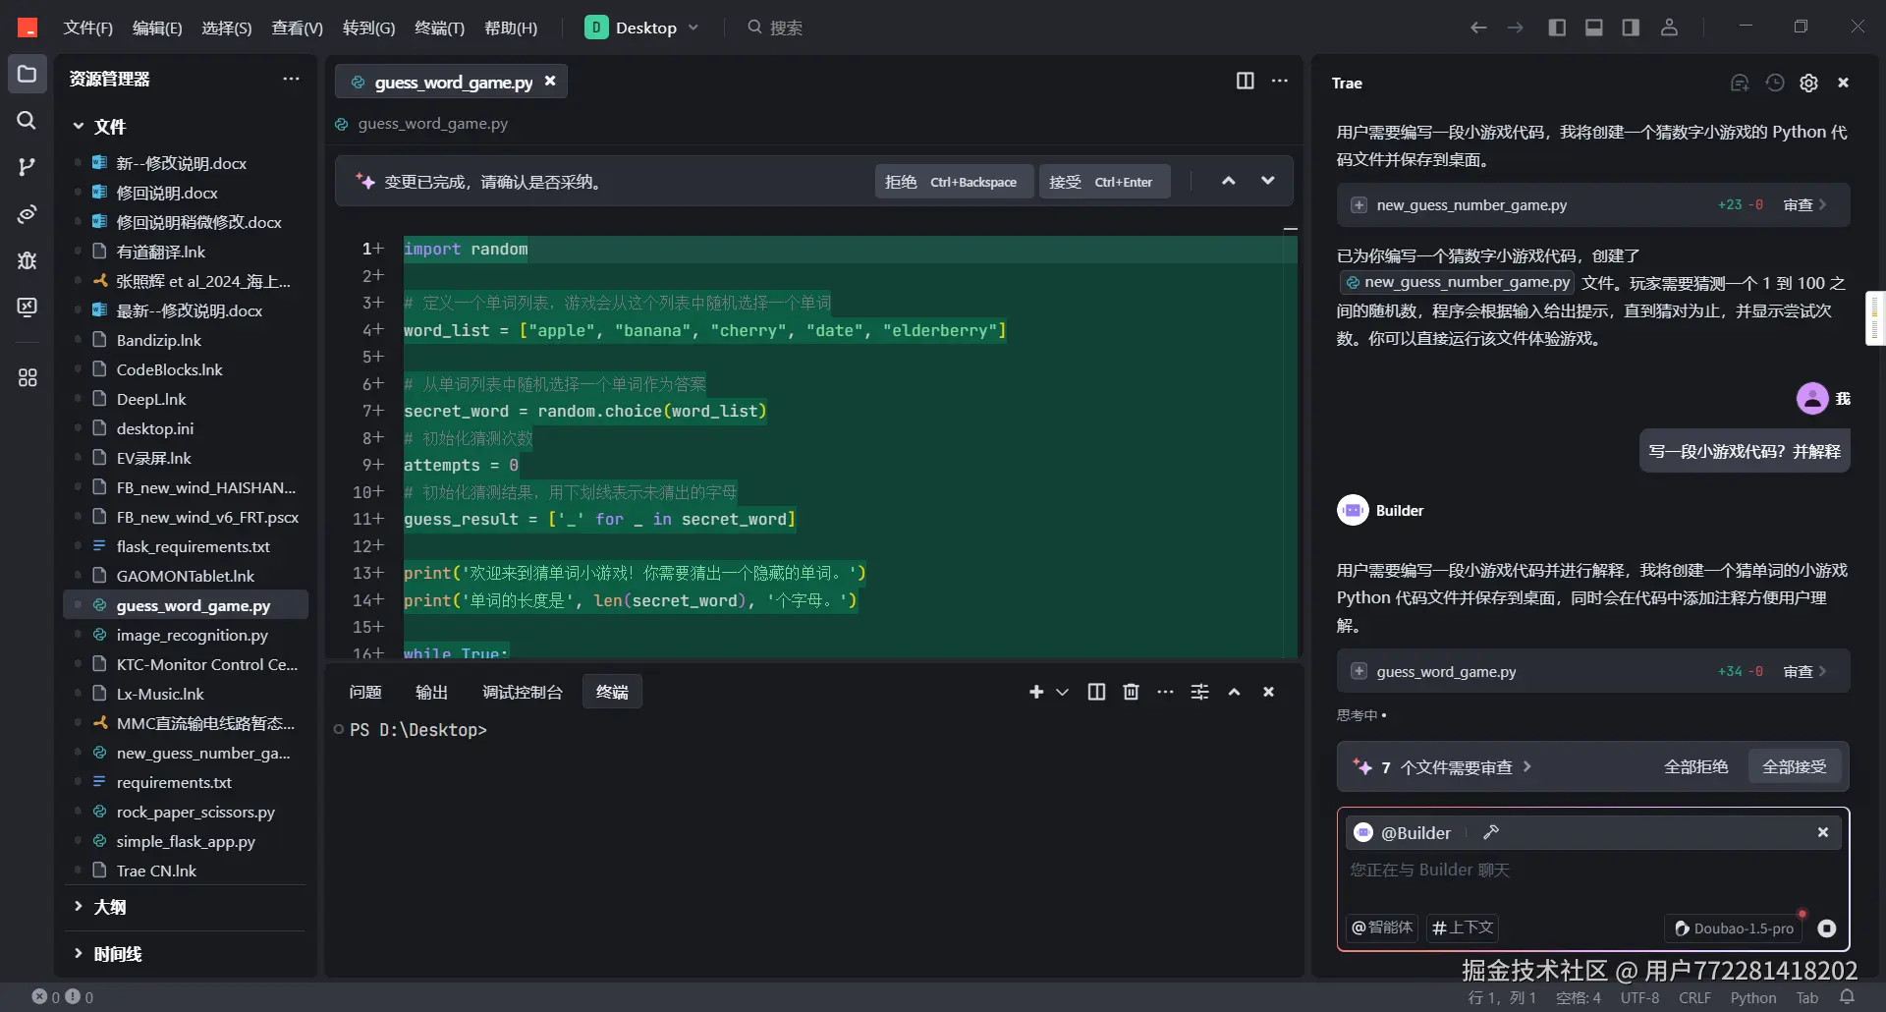Click 全部接受 to accept all files
The image size is (1886, 1012).
(x=1795, y=767)
